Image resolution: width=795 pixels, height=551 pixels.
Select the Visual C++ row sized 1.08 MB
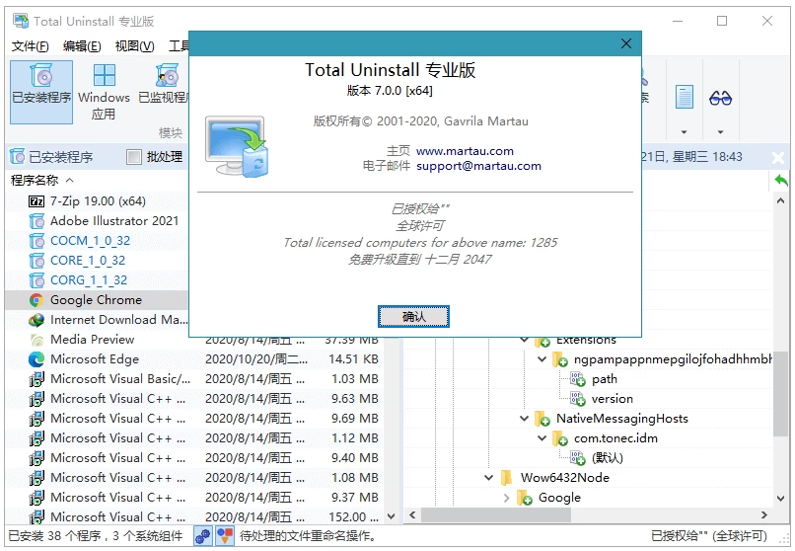(194, 479)
